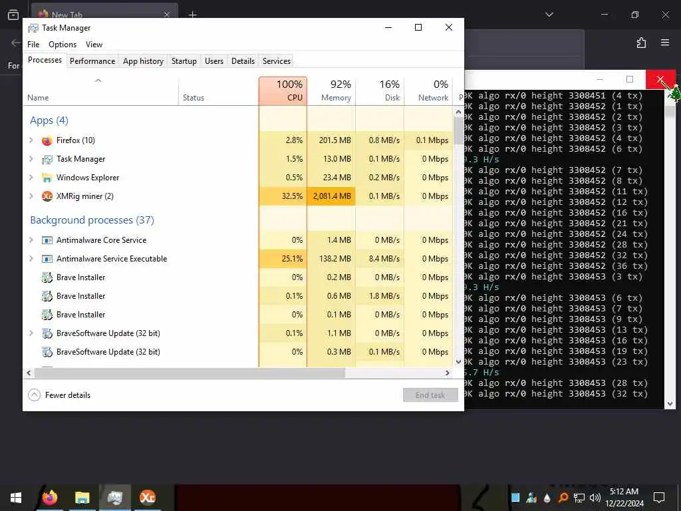
Task: Sort processes by Disk column header
Action: pyautogui.click(x=380, y=90)
